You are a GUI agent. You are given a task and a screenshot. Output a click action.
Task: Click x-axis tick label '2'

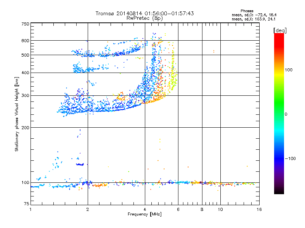click(88, 209)
